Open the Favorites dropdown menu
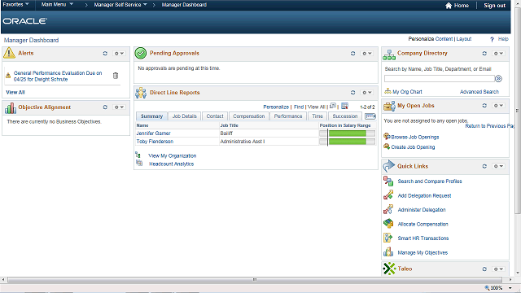This screenshot has width=521, height=293. coord(16,5)
